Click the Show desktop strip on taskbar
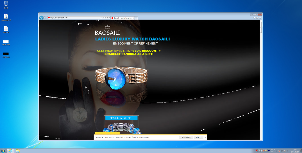The width and height of the screenshot is (302, 153). pos(301,151)
